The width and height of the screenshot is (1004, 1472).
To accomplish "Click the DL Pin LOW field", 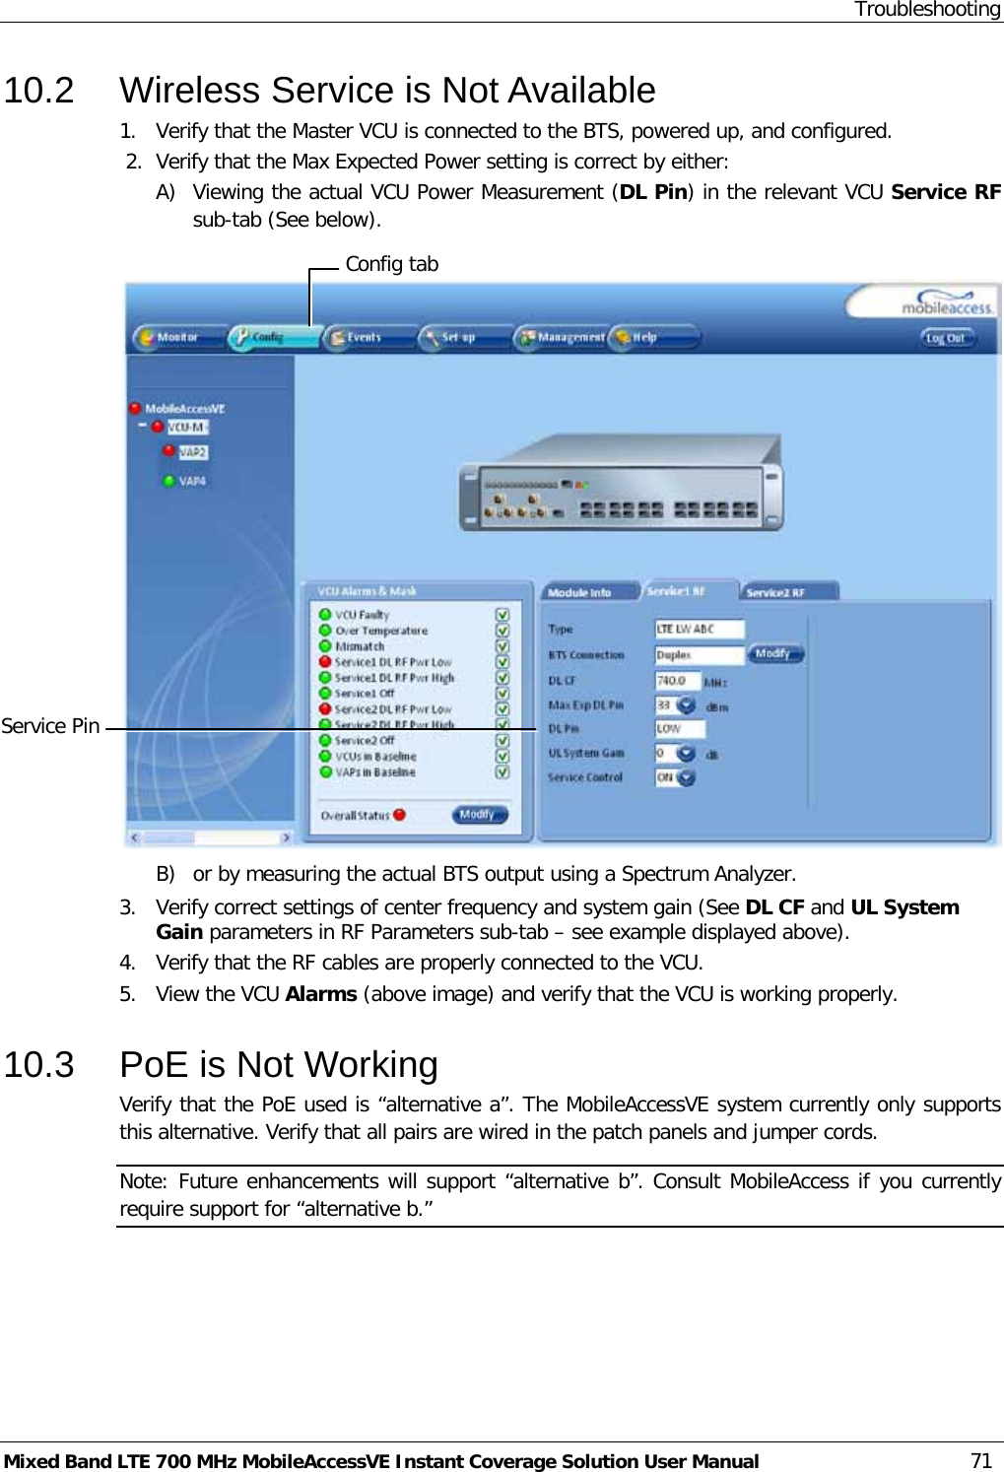I will coord(680,729).
